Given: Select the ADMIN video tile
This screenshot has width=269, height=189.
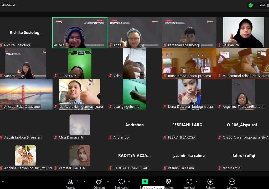Looking at the screenshot, I should (x=80, y=33).
